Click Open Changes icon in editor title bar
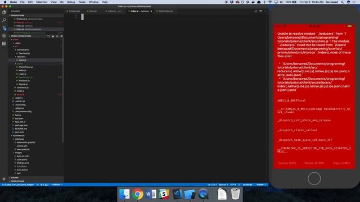 pos(255,11)
